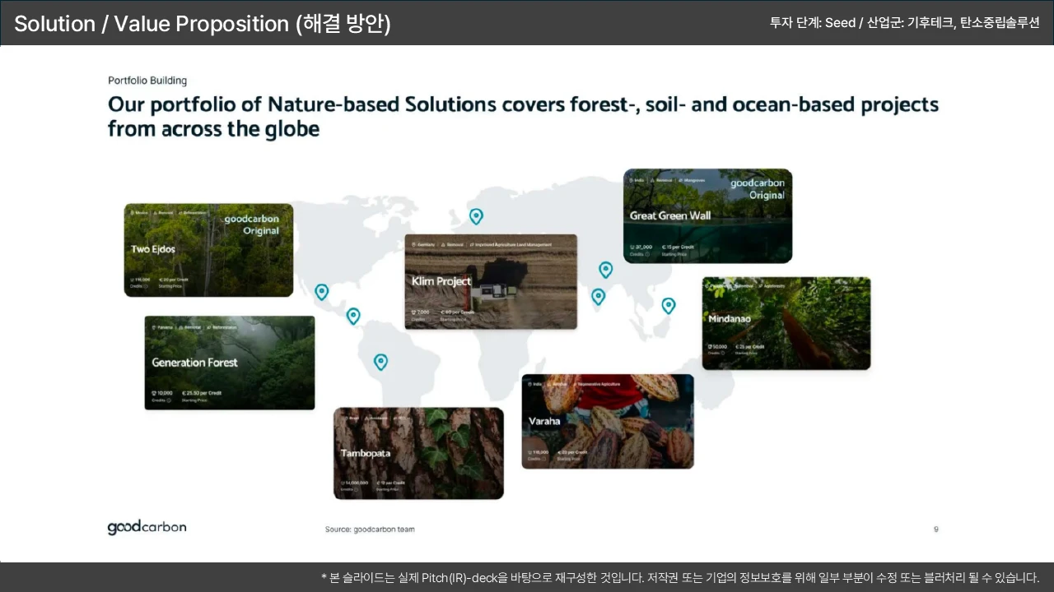Click the 'Portfolio Building' section label
This screenshot has width=1054, height=592.
(147, 81)
